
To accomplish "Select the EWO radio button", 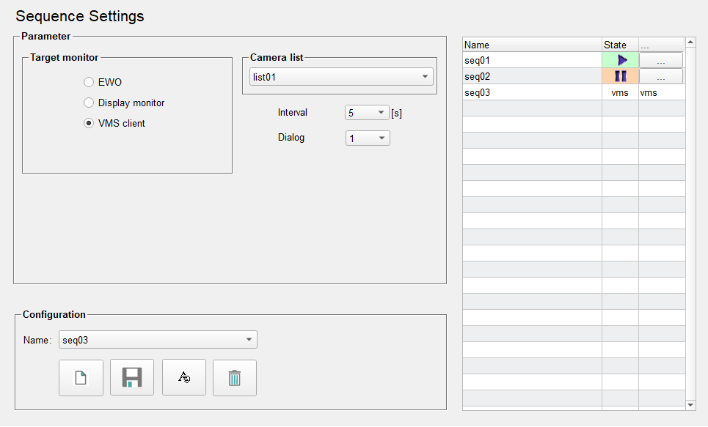I will tap(89, 82).
